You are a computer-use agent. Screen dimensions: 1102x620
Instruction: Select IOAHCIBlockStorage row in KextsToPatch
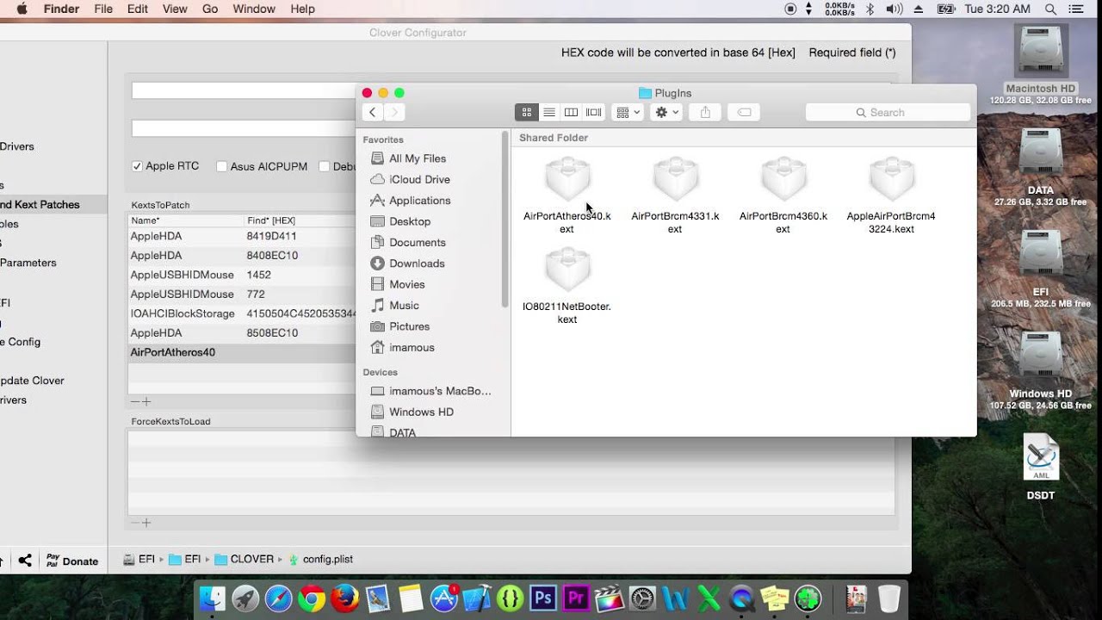coord(242,314)
